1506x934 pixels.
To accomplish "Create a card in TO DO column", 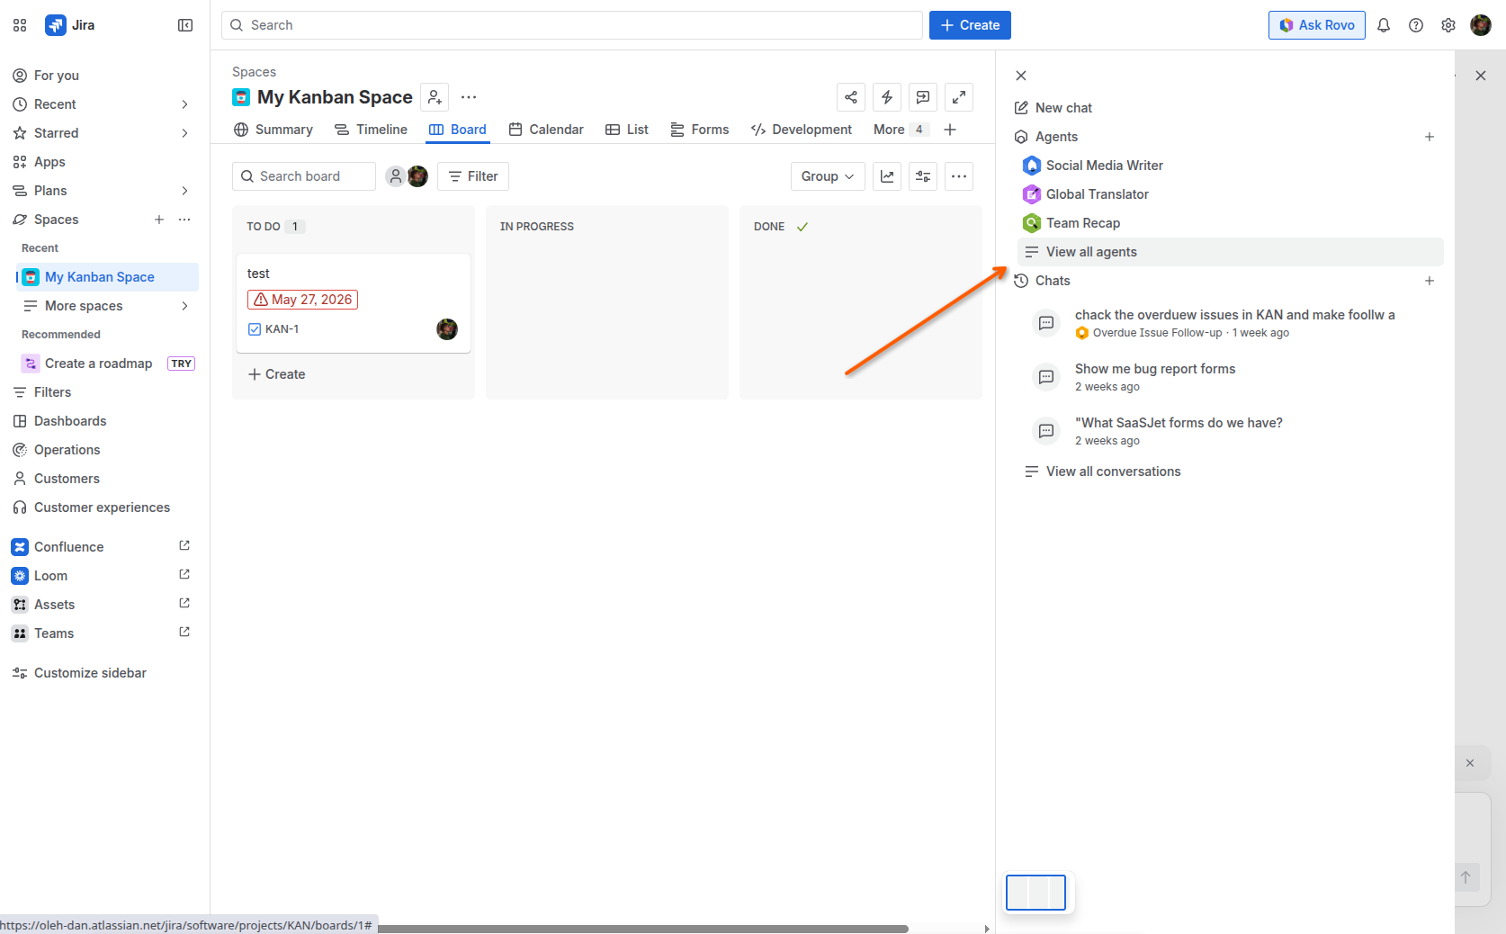I will pyautogui.click(x=277, y=374).
